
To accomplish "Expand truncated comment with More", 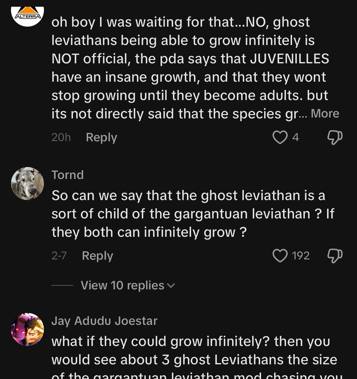I will point(325,114).
